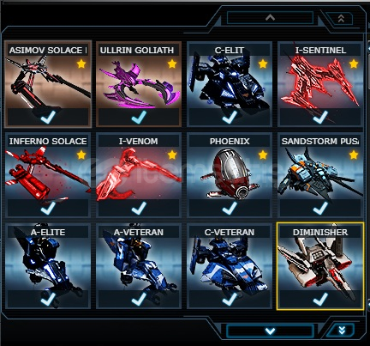
Task: Click the star on Sandstorm Pusat
Action: (x=354, y=155)
